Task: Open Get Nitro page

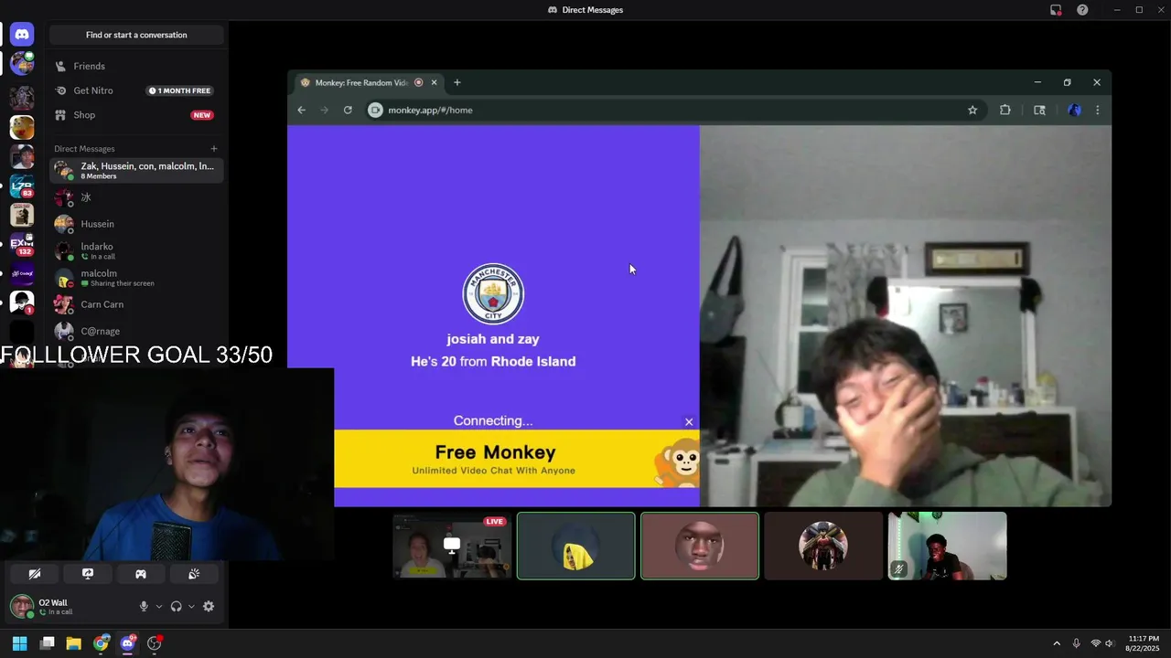Action: [136, 90]
